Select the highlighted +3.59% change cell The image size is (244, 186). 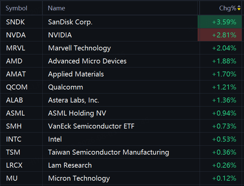[x=220, y=22]
